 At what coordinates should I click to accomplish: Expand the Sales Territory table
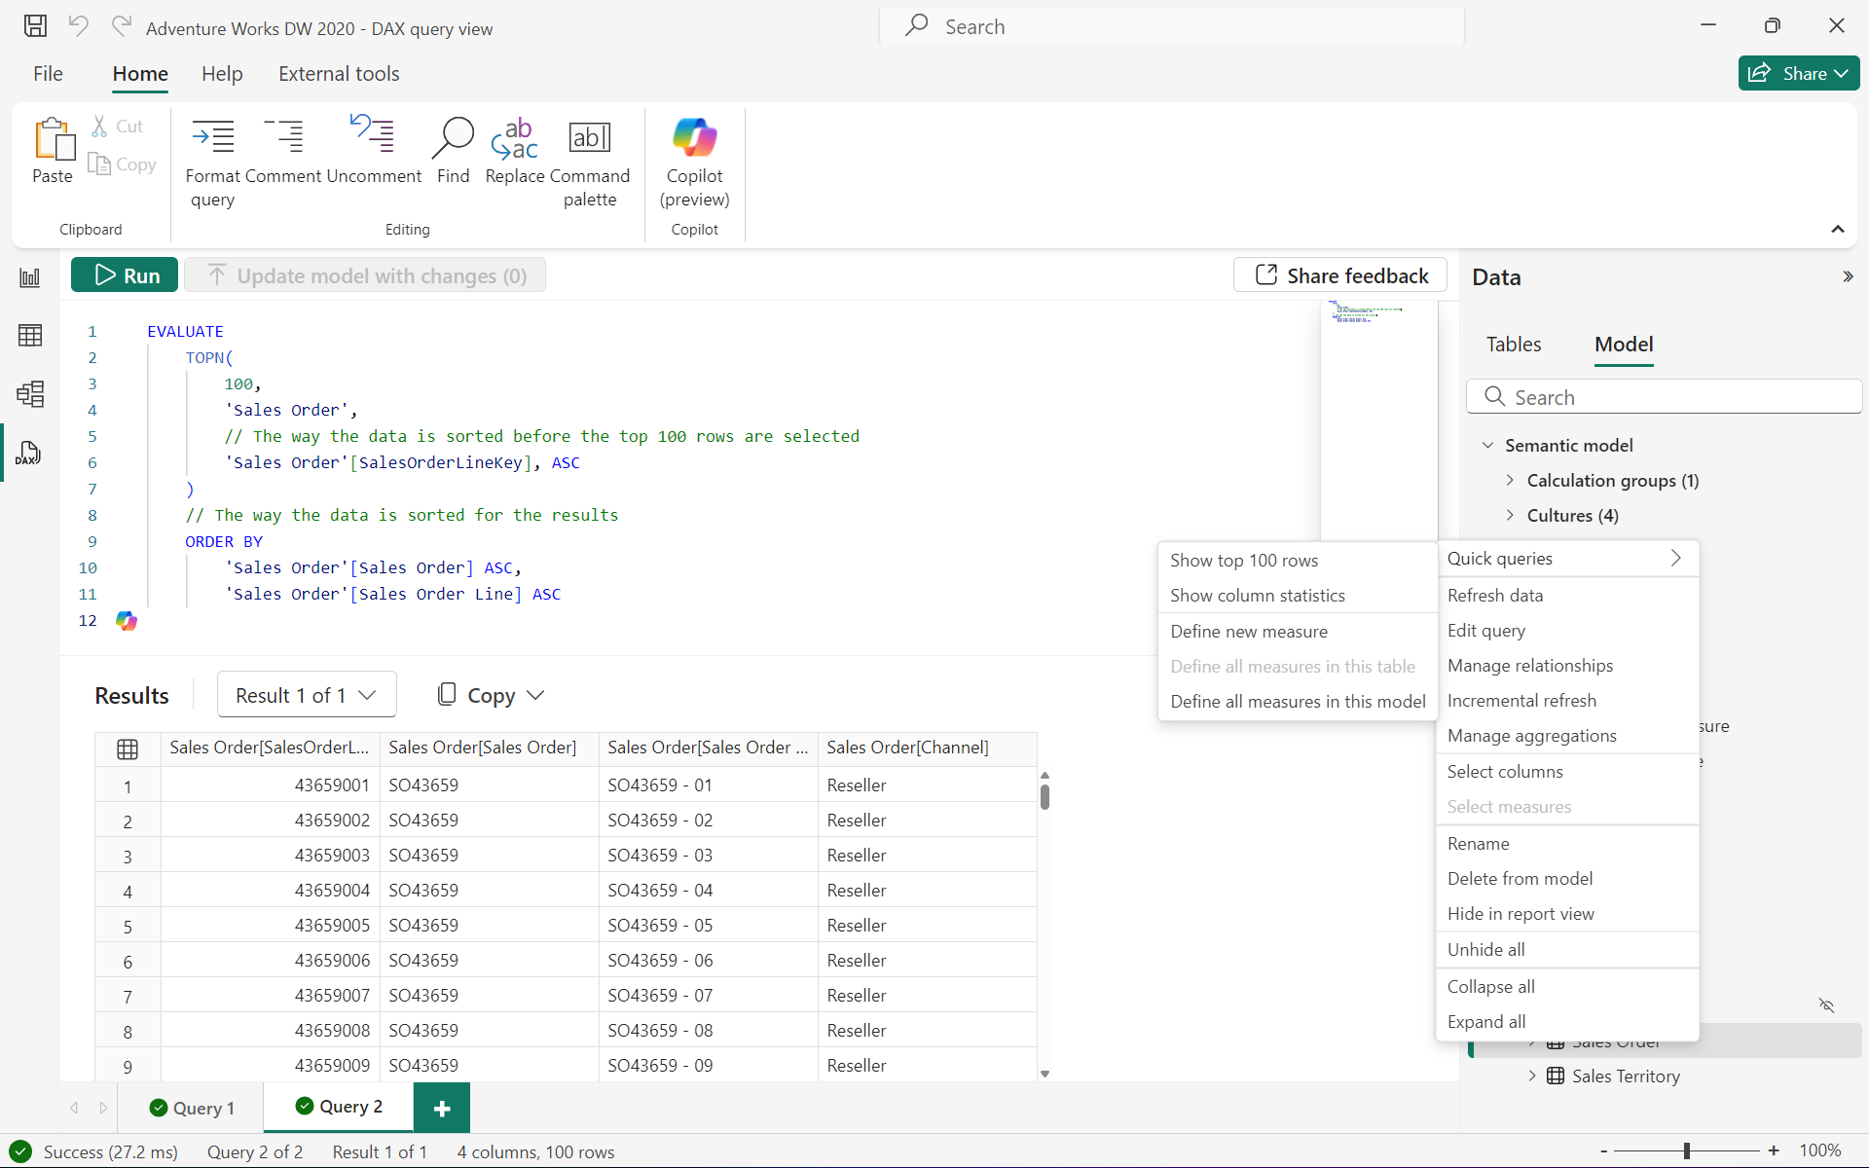coord(1532,1076)
